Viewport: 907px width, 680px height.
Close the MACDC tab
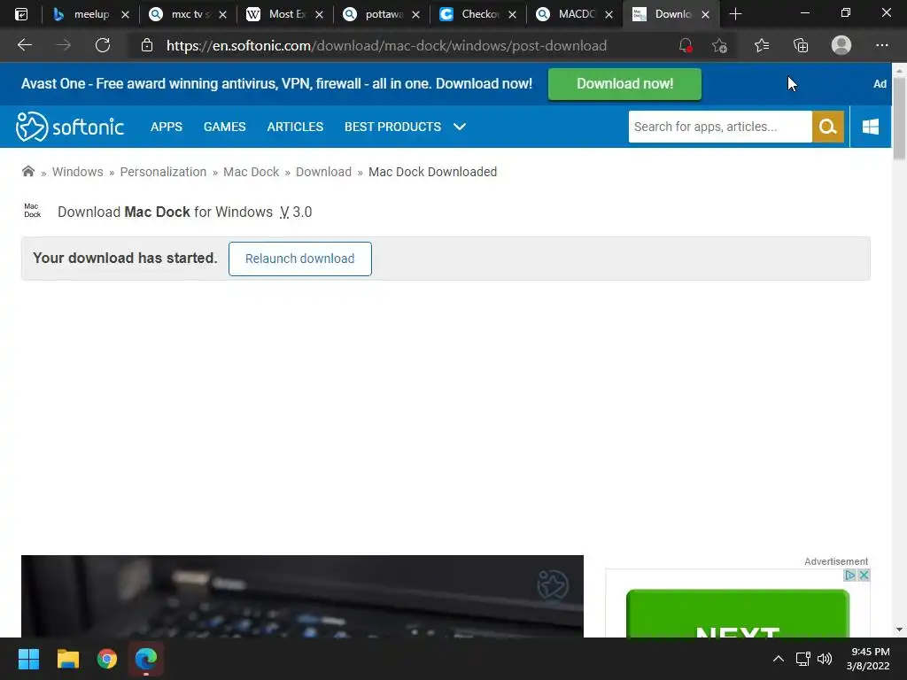[609, 14]
